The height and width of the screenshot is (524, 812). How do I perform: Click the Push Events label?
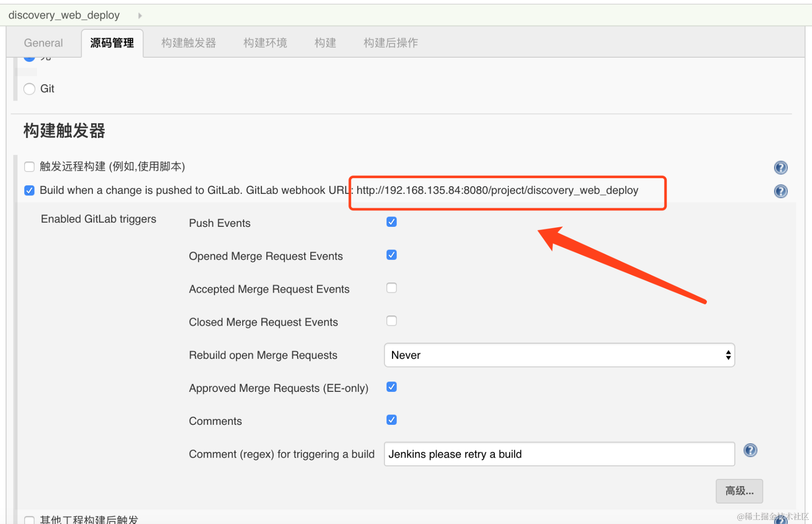pos(220,223)
